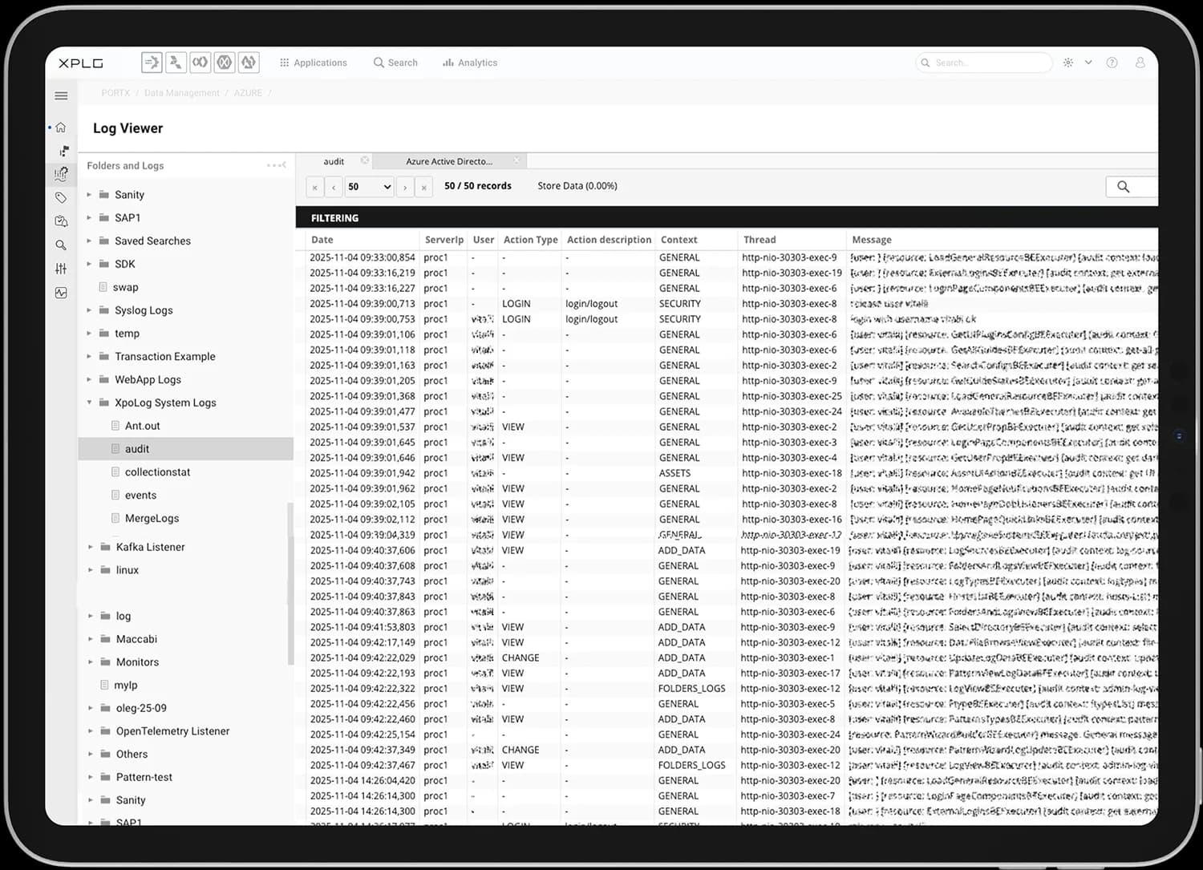Open the clipboard alert icon in sidebar
The width and height of the screenshot is (1203, 870).
(x=61, y=221)
